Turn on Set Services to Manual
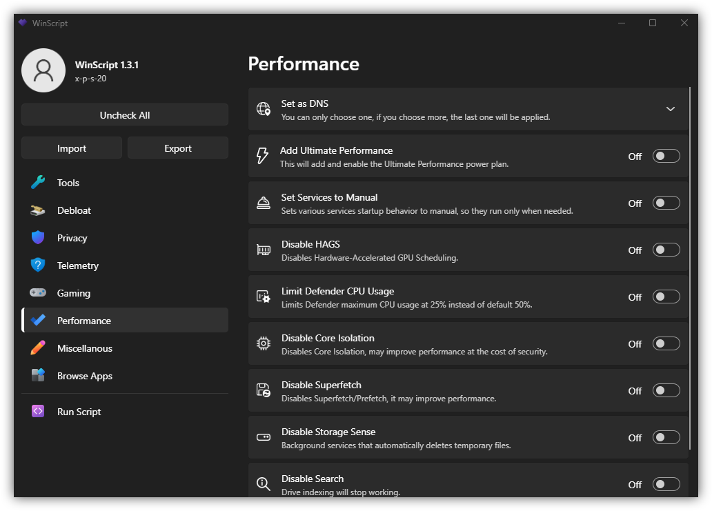712x511 pixels. click(666, 203)
